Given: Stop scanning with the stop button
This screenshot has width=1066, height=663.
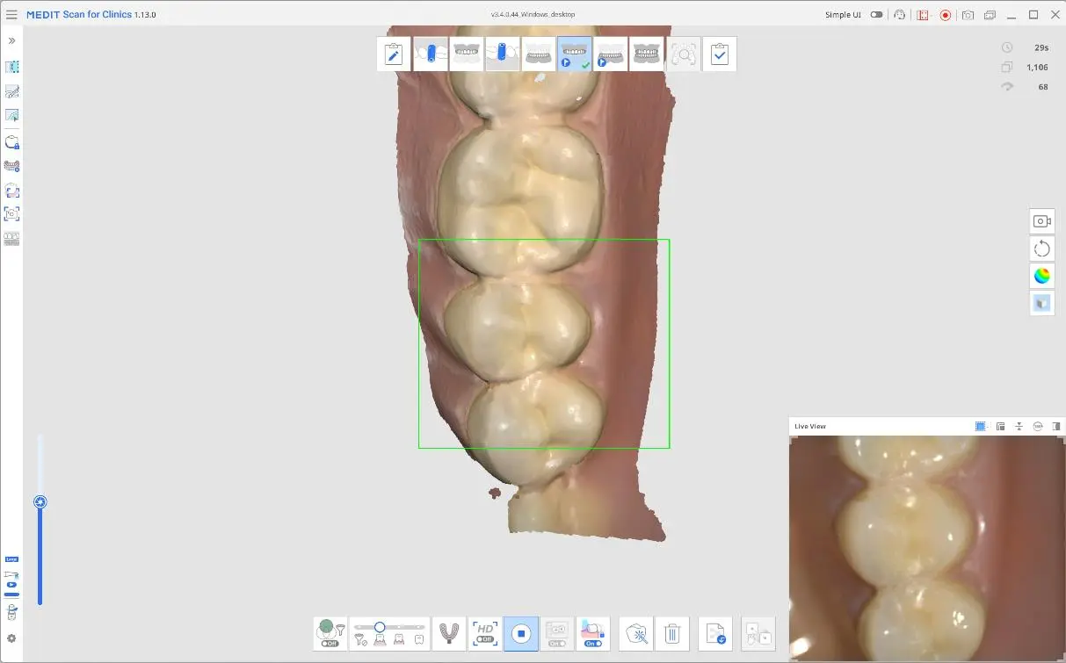Looking at the screenshot, I should coord(521,633).
